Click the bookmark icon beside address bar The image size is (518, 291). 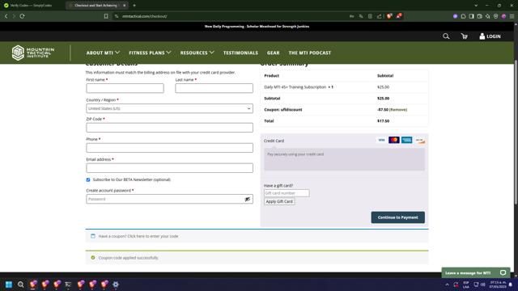point(106,16)
